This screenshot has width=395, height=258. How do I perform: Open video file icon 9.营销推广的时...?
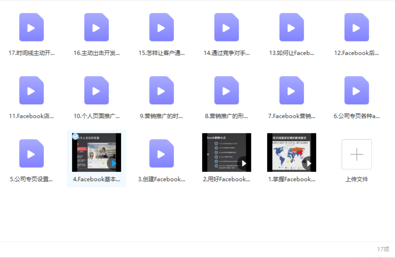click(161, 90)
